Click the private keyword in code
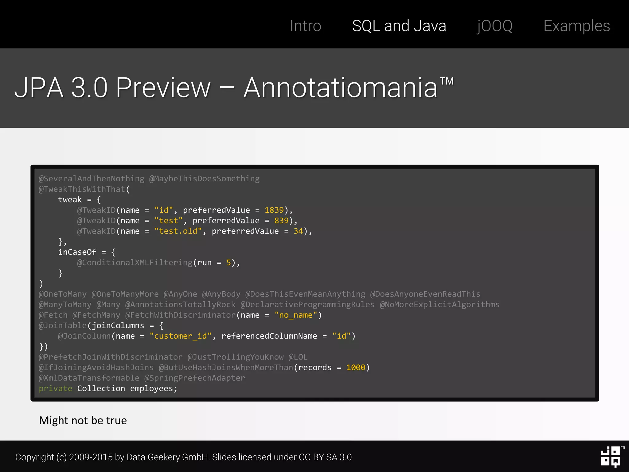This screenshot has width=629, height=472. tap(56, 389)
